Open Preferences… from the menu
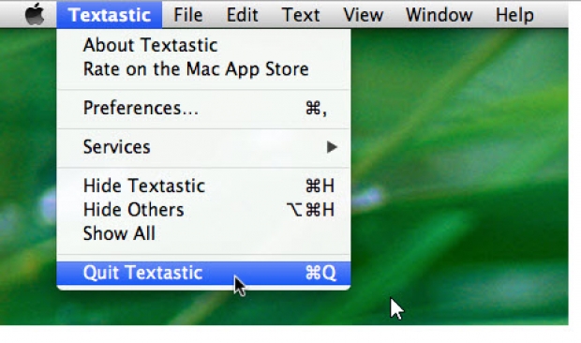The width and height of the screenshot is (581, 343). [203, 108]
